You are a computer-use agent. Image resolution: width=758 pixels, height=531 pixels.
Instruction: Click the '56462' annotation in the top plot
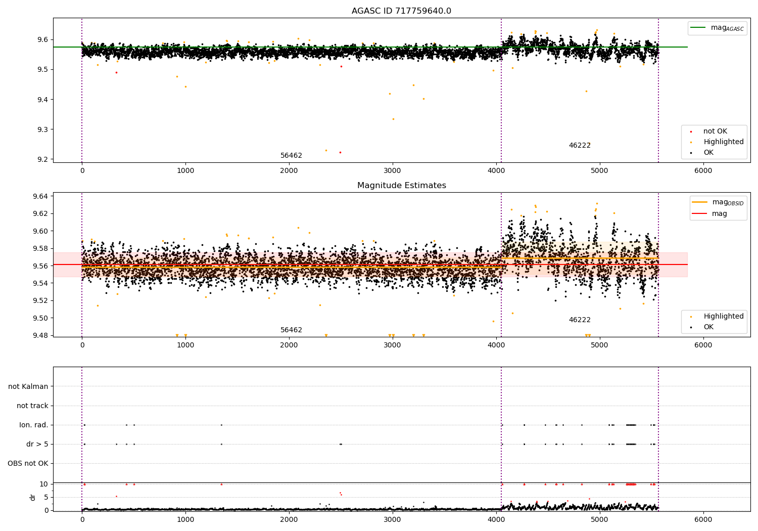(291, 156)
